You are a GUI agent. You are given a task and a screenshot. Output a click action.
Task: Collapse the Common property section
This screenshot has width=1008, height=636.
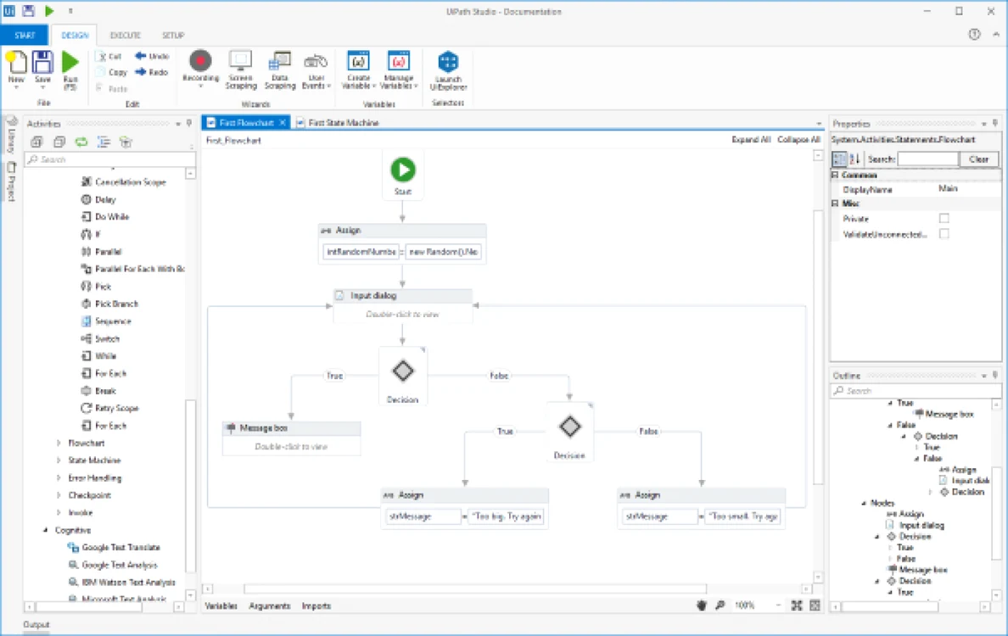835,175
